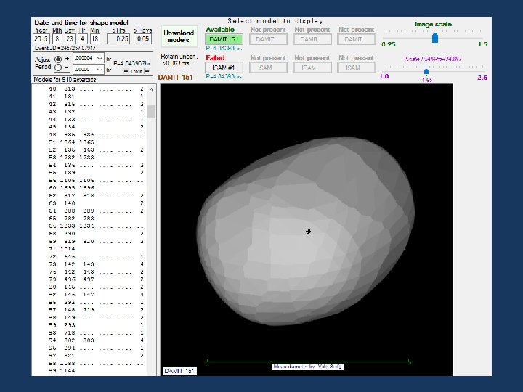Select the available green DAMIT 151 model button
The height and width of the screenshot is (392, 523).
[x=224, y=39]
